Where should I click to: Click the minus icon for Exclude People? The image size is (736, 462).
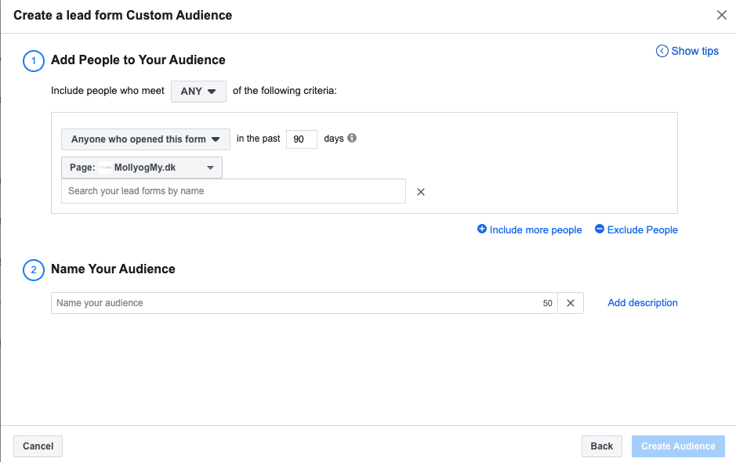coord(600,229)
